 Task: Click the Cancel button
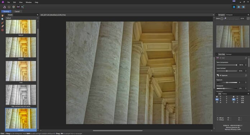(17, 11)
